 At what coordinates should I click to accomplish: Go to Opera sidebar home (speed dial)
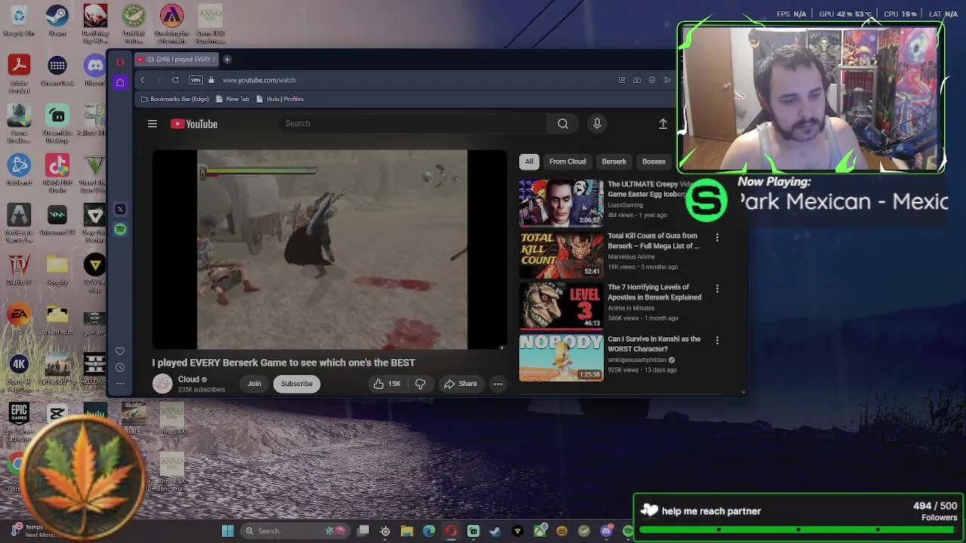pyautogui.click(x=120, y=82)
